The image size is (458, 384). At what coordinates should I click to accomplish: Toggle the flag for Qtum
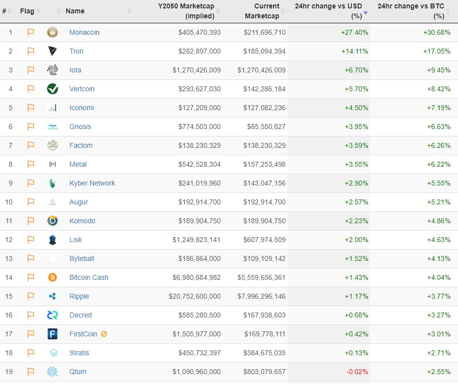[x=31, y=372]
